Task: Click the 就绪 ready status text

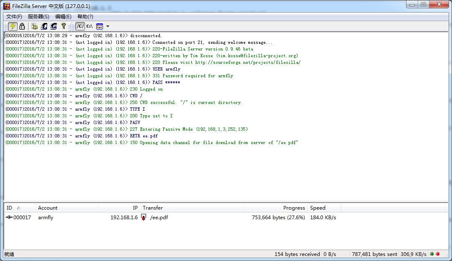Action: click(9, 254)
